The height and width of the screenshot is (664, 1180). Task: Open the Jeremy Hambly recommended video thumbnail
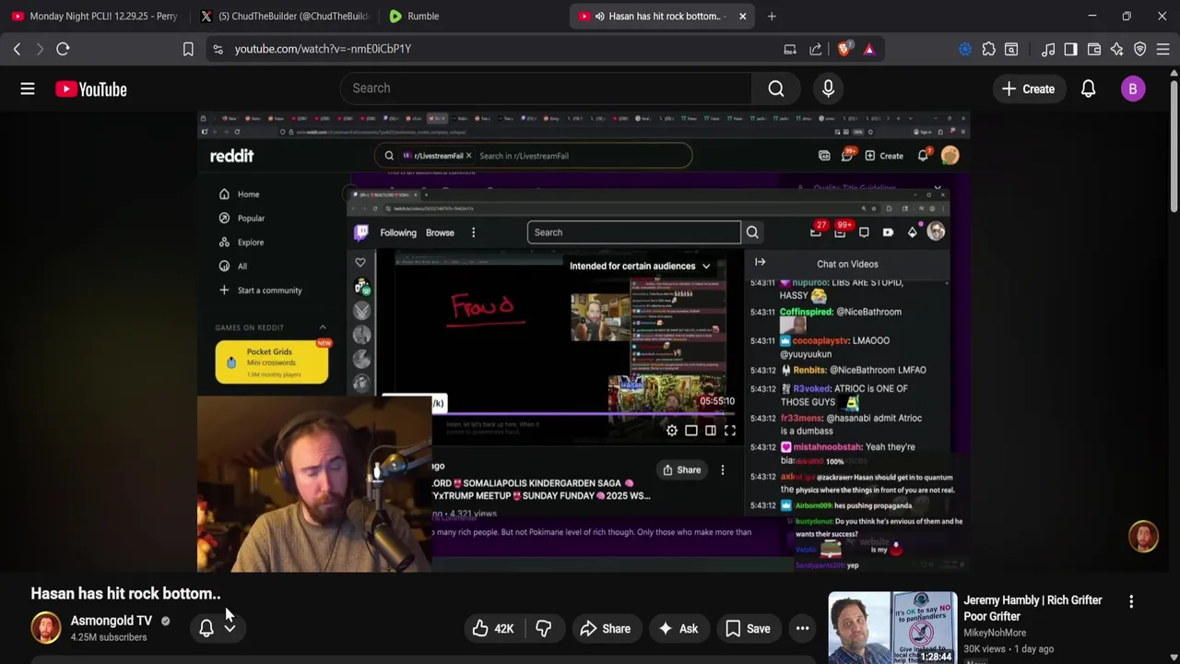[x=892, y=628]
